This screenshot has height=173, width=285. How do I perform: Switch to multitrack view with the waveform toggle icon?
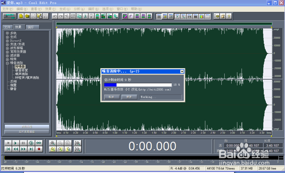(x=9, y=16)
